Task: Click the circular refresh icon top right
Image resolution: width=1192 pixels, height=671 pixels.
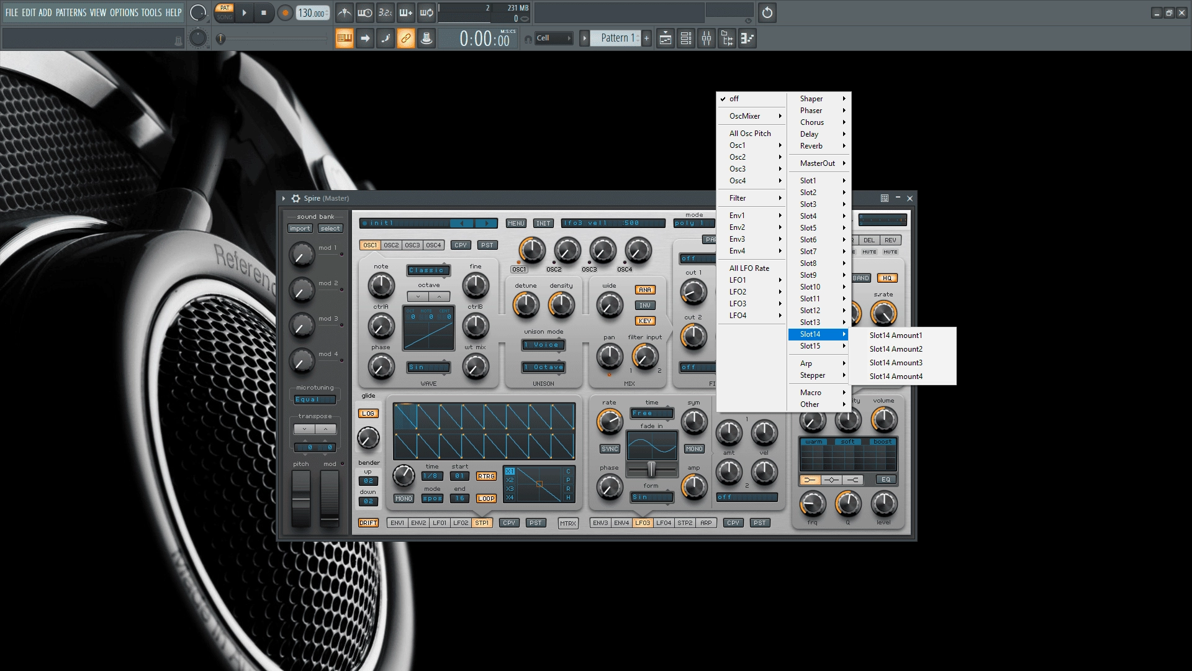Action: point(767,12)
